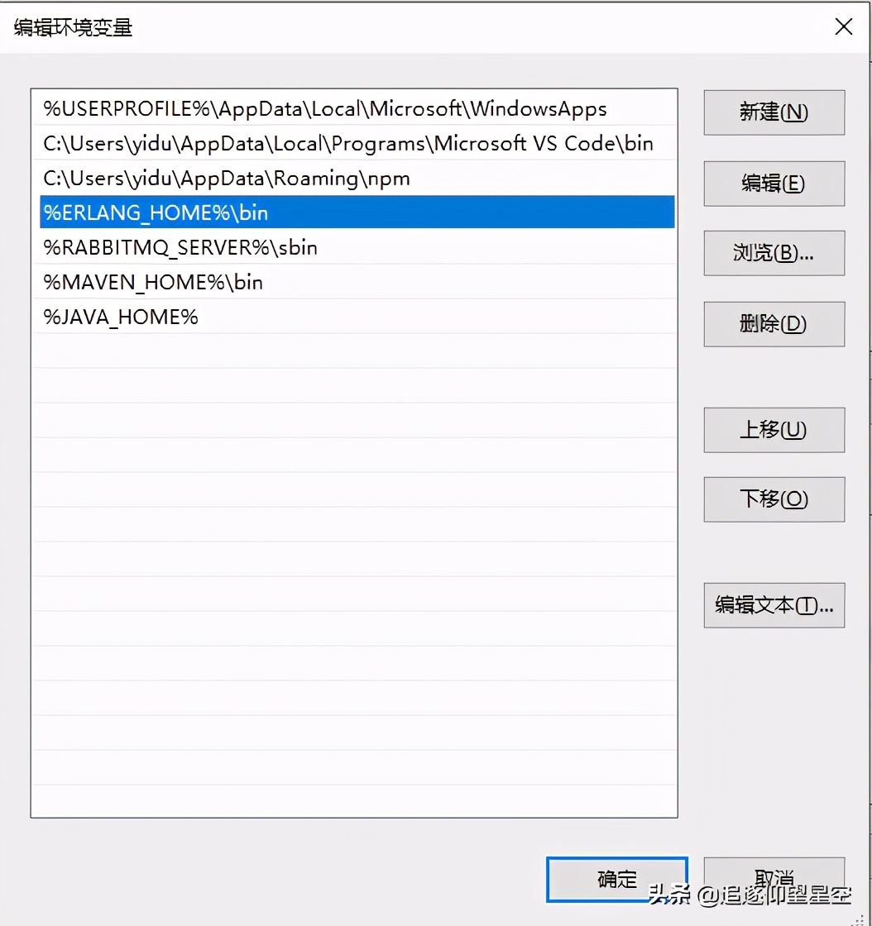Close the environment variable dialog
Screen dimensions: 872x926
[843, 26]
